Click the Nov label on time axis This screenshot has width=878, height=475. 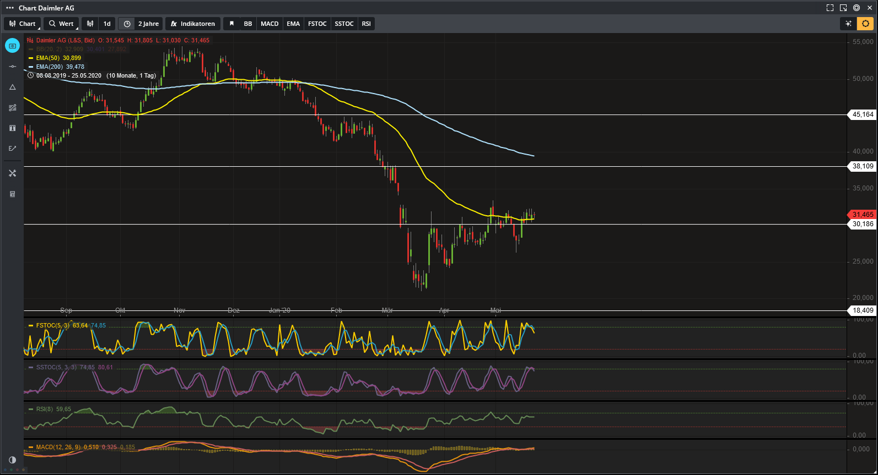pyautogui.click(x=180, y=310)
